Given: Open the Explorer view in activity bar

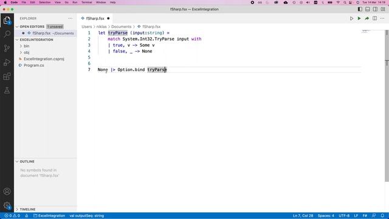Looking at the screenshot, I should click(x=7, y=20).
